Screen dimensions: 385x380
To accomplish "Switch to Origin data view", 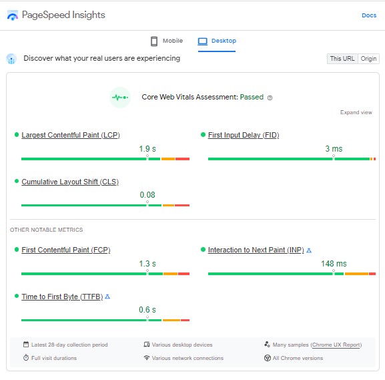I will [x=368, y=59].
